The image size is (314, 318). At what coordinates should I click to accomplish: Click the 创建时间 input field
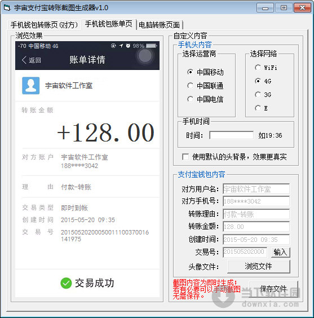(256, 240)
